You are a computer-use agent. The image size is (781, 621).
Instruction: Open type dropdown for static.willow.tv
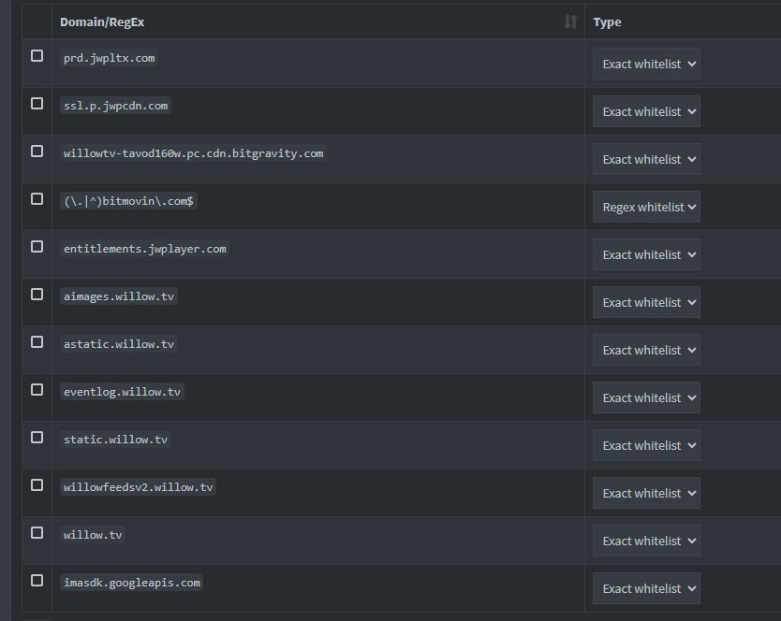click(x=646, y=445)
